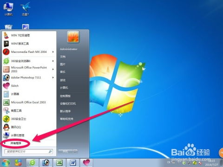This screenshot has width=223, height=167.
Task: Open the Administrator personal folder
Action: (x=69, y=49)
